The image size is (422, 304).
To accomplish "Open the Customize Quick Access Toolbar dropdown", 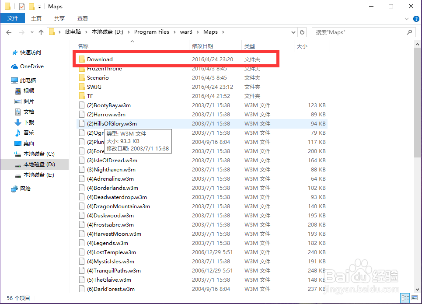I will tap(39, 7).
